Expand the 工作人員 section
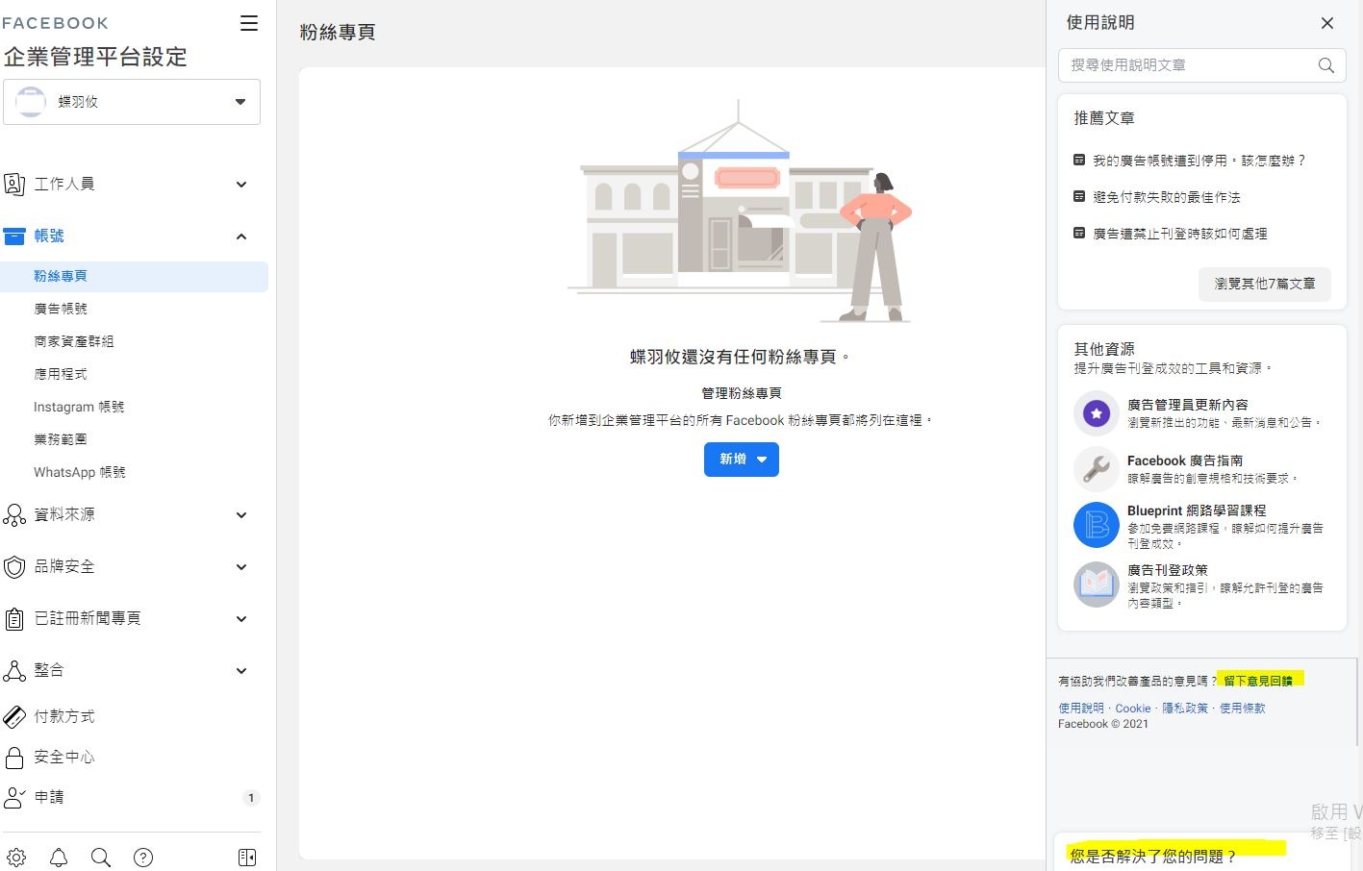The width and height of the screenshot is (1363, 871). click(x=241, y=185)
